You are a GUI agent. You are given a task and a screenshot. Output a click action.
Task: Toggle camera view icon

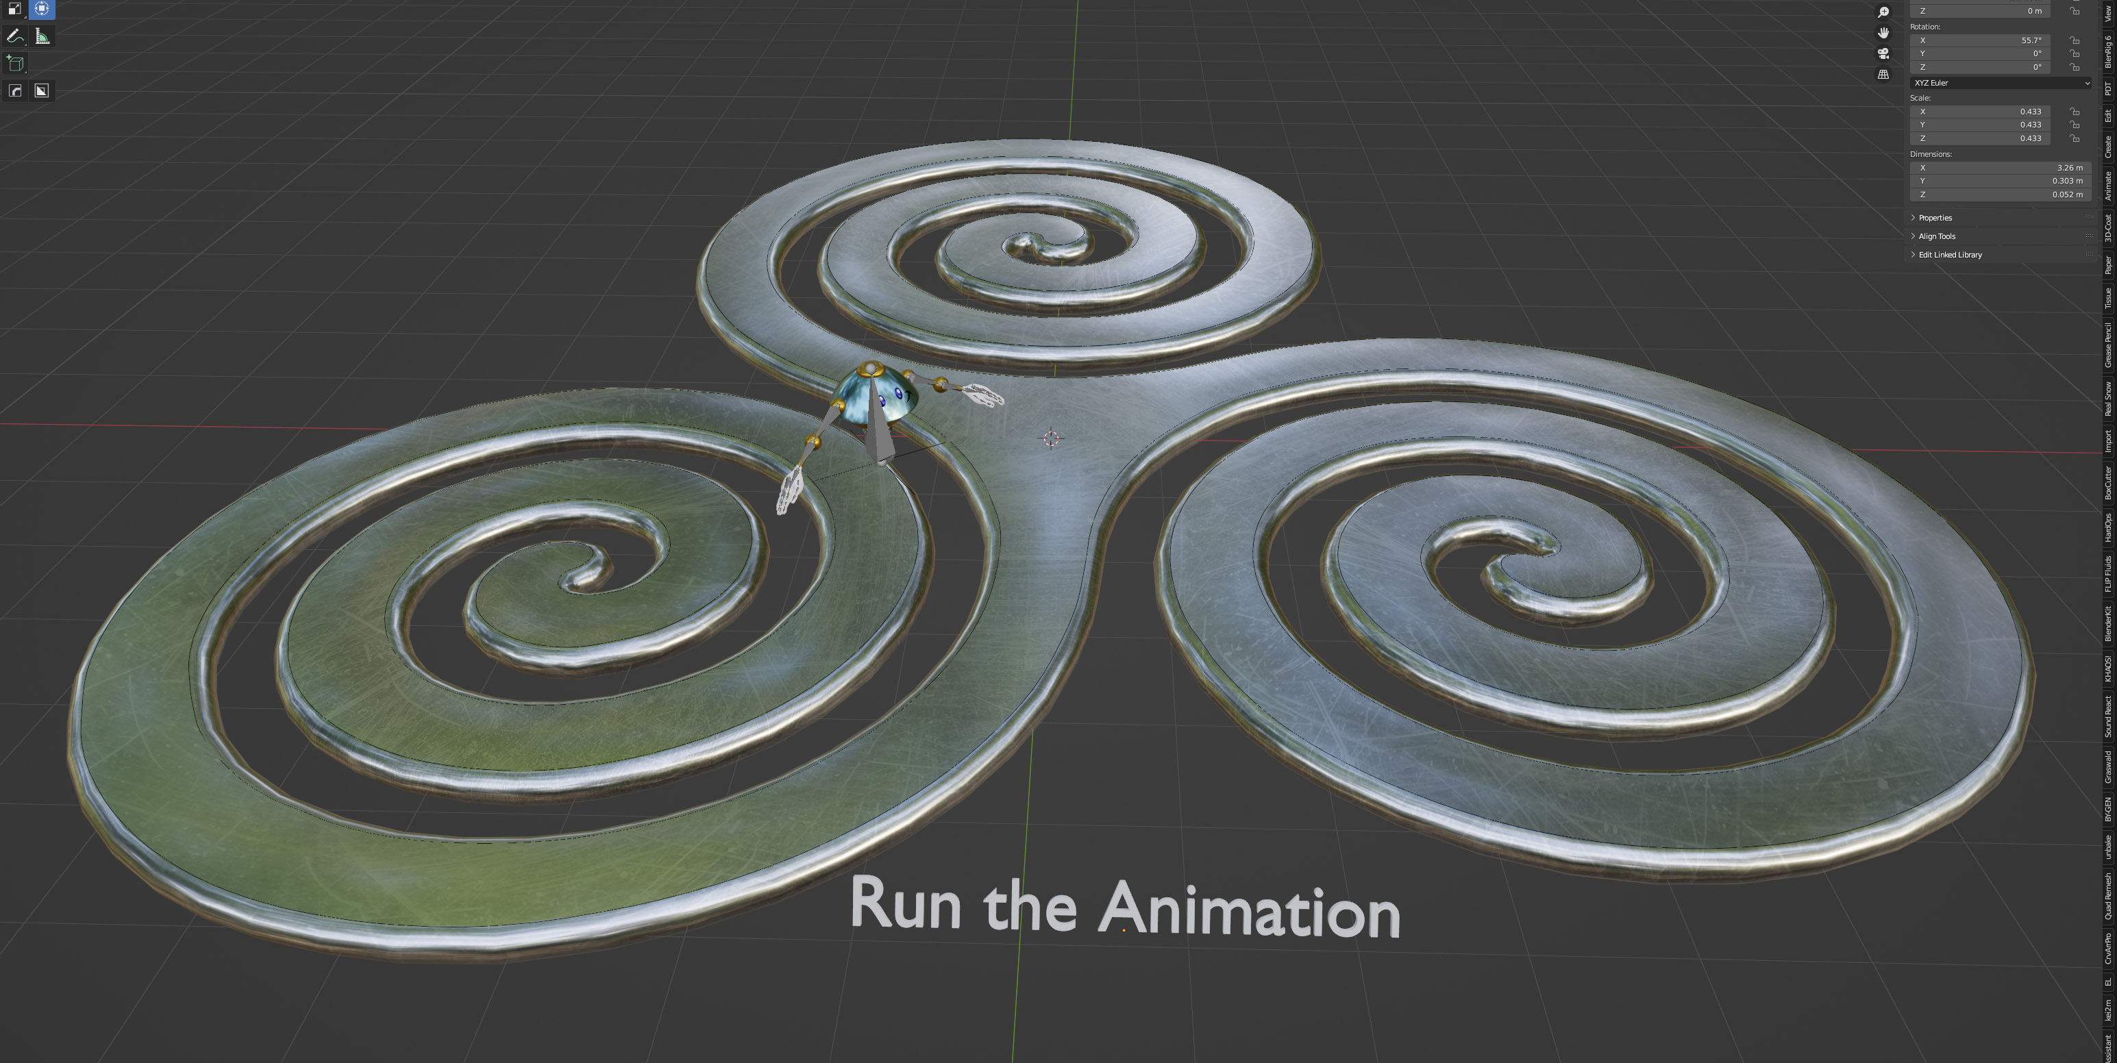pos(1883,53)
